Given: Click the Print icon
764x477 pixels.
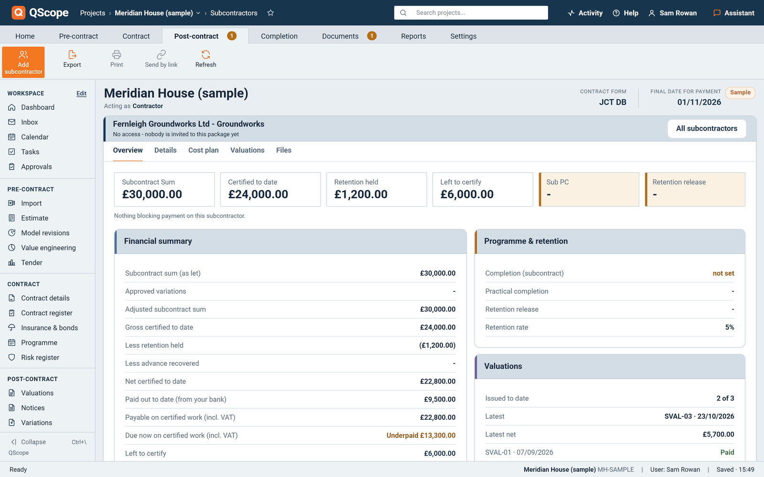Looking at the screenshot, I should [x=117, y=59].
